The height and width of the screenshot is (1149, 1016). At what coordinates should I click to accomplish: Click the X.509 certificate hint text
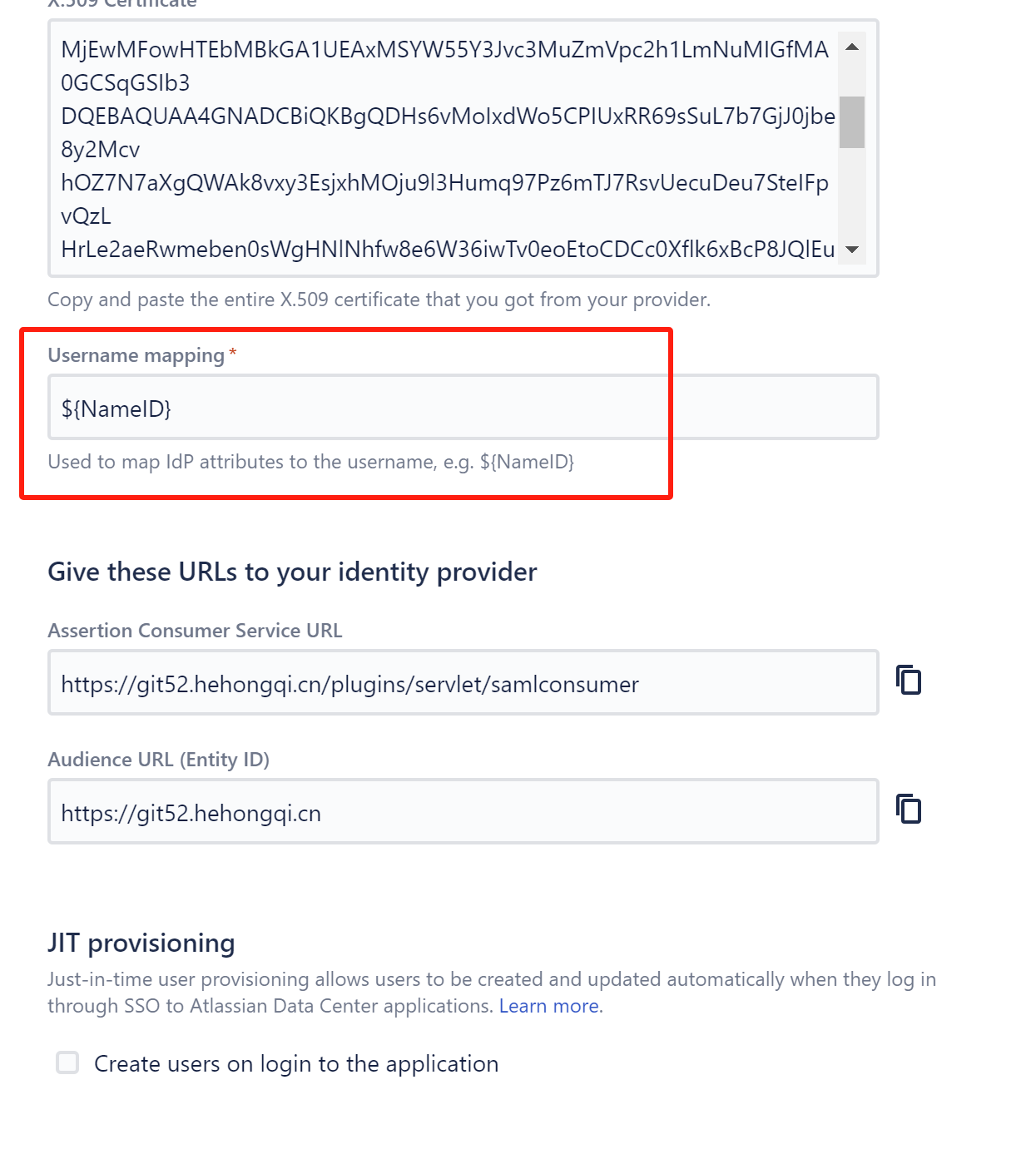(379, 300)
